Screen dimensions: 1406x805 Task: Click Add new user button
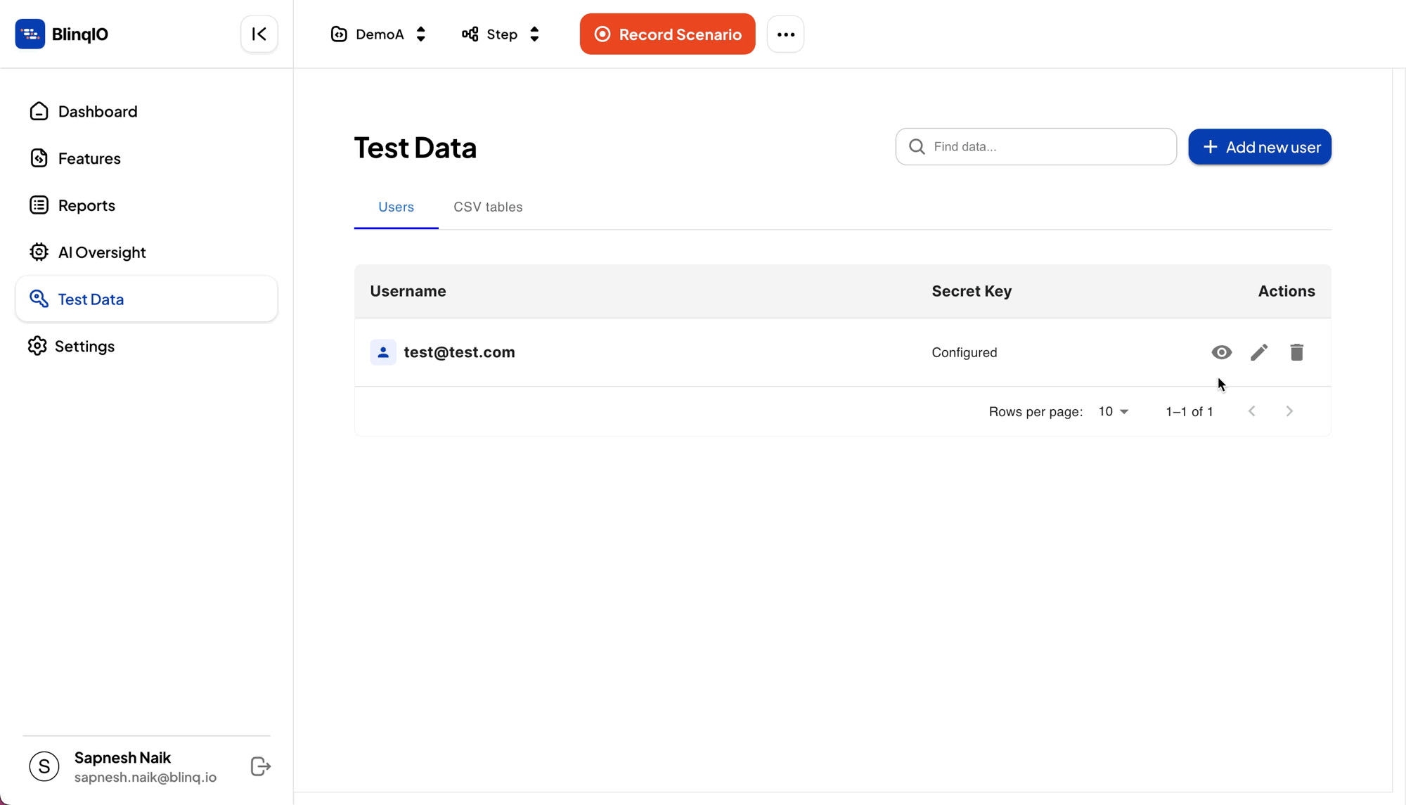click(x=1259, y=147)
